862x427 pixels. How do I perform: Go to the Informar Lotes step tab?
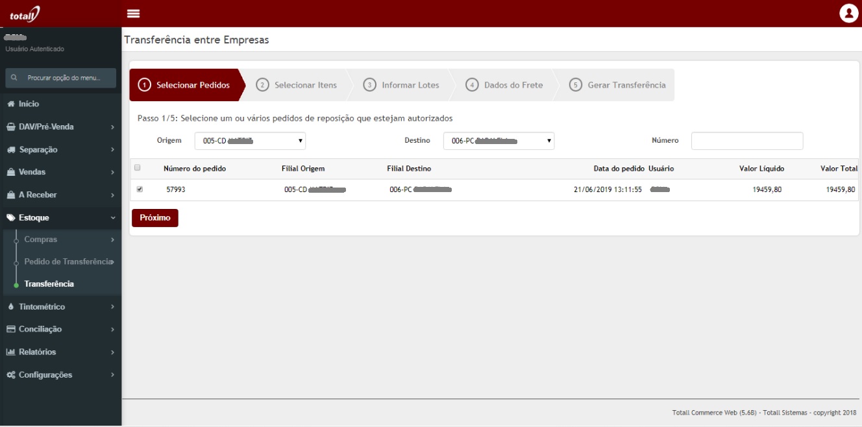coord(402,85)
